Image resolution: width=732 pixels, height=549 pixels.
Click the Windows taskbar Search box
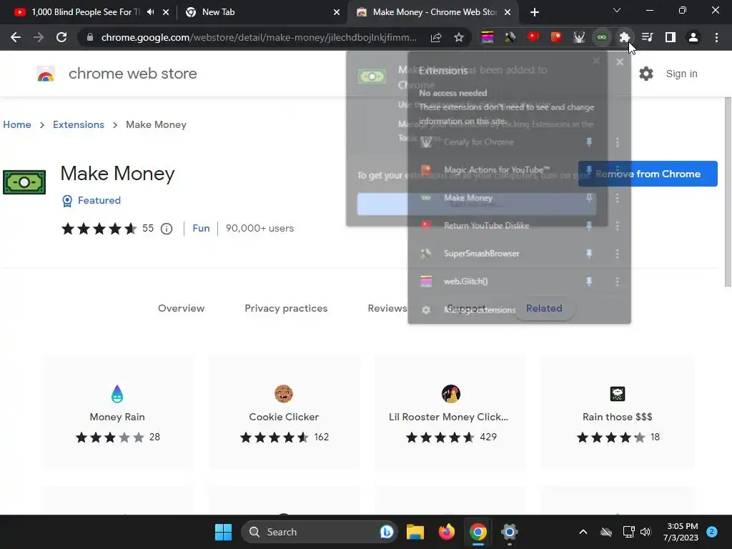click(x=320, y=532)
